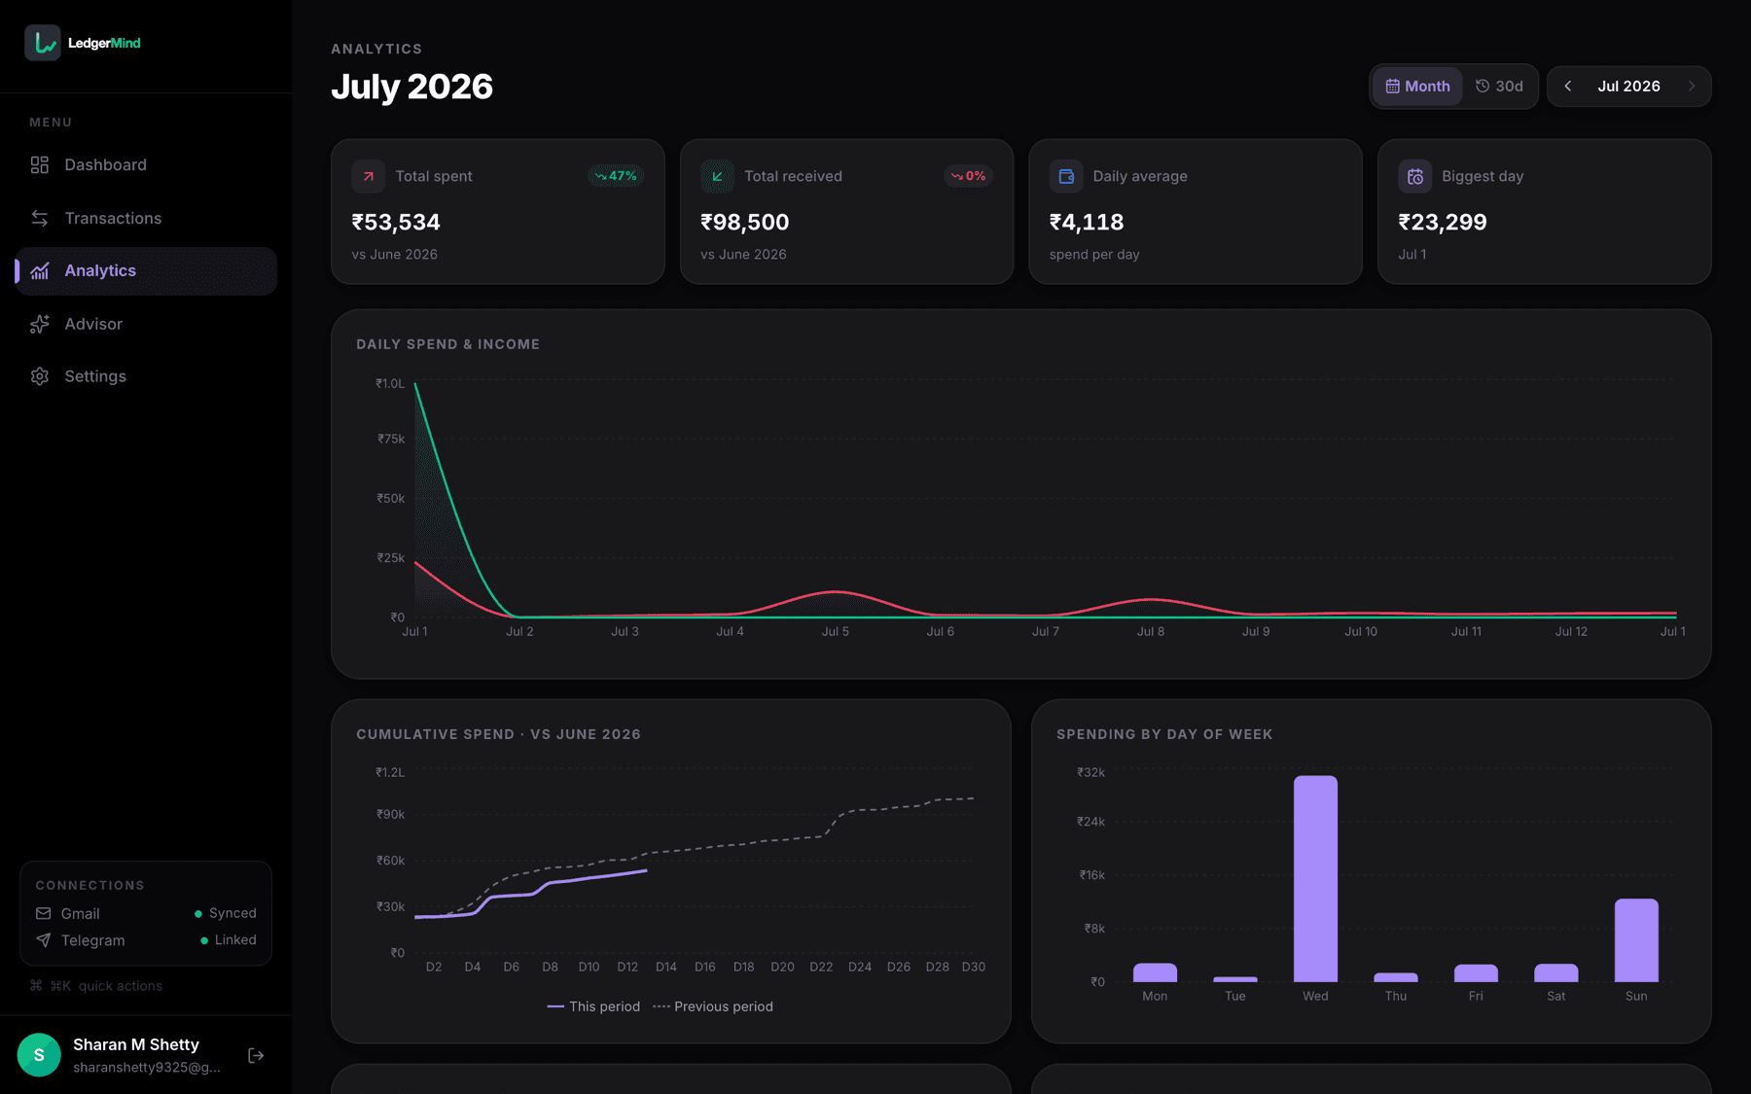Click the Previous period legend entry
The image size is (1751, 1094).
coord(713,1006)
